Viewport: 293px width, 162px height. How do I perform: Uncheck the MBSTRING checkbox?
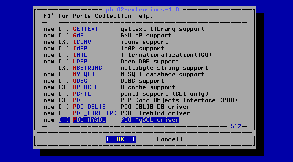pos(64,68)
